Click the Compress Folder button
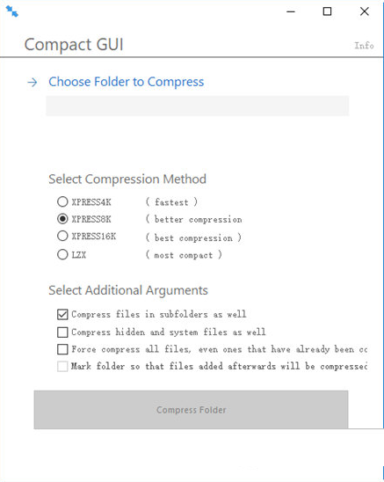The height and width of the screenshot is (482, 384). coord(191,410)
